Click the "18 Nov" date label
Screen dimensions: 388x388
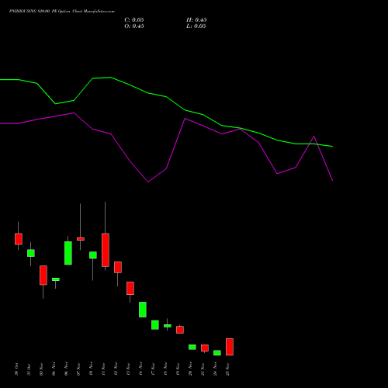pyautogui.click(x=165, y=369)
